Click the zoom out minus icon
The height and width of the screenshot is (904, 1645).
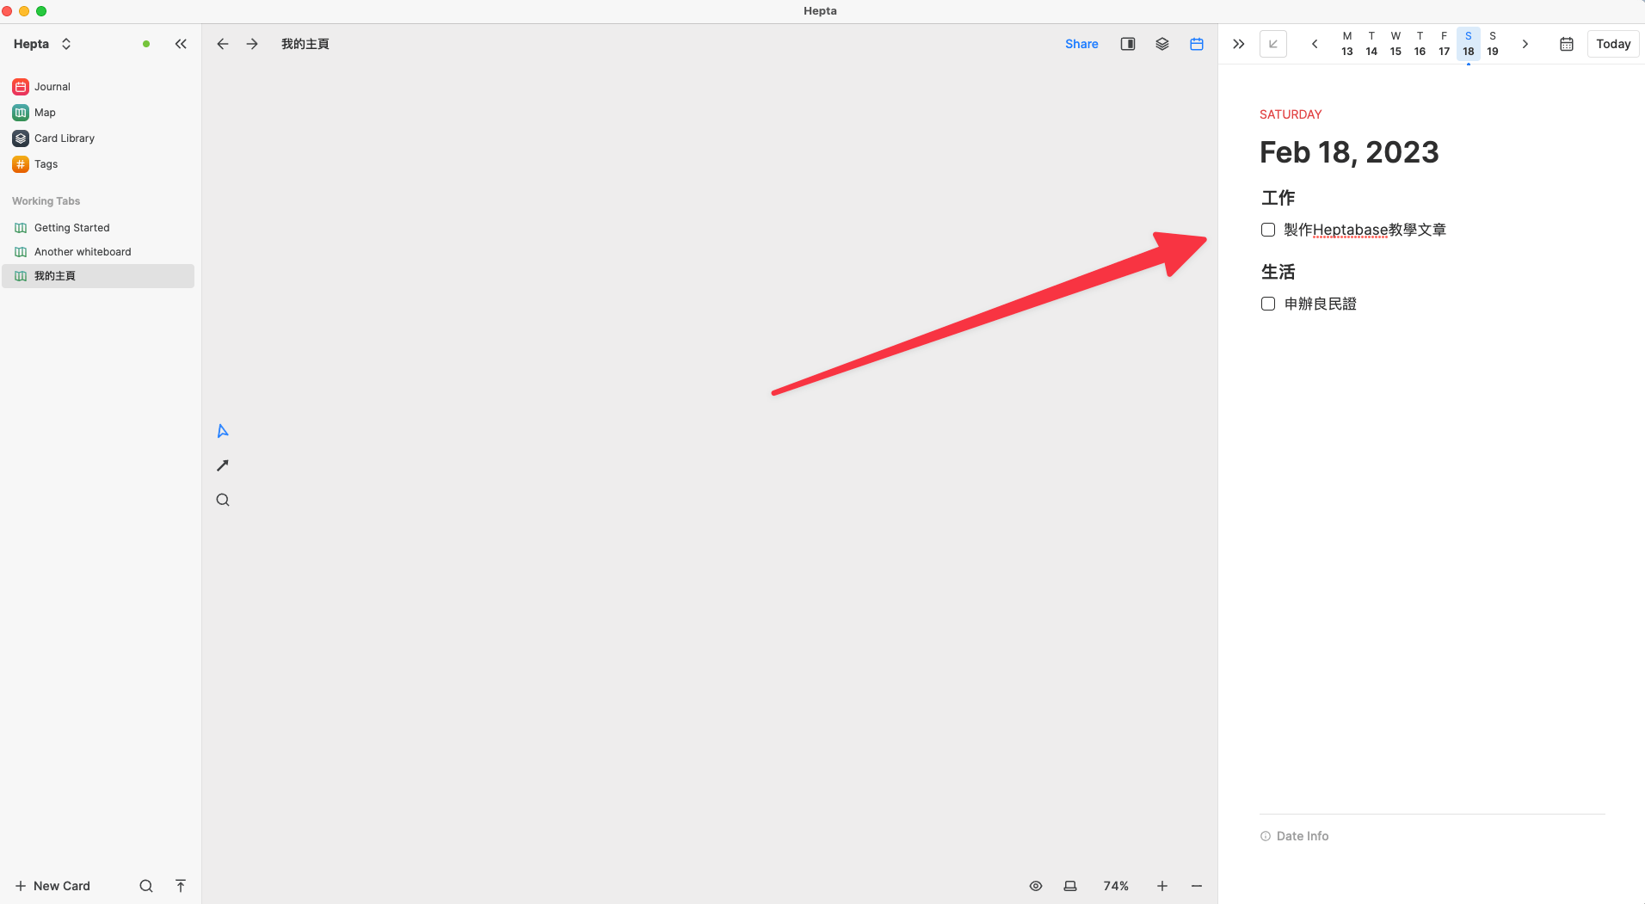[x=1197, y=886]
